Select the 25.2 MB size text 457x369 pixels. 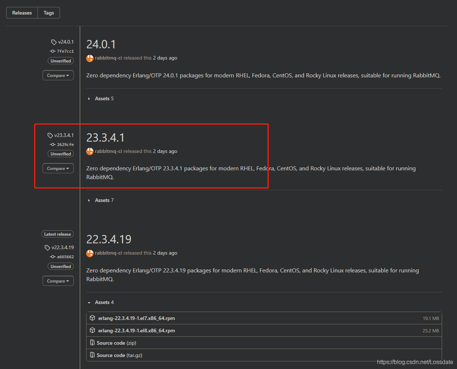tap(431, 331)
